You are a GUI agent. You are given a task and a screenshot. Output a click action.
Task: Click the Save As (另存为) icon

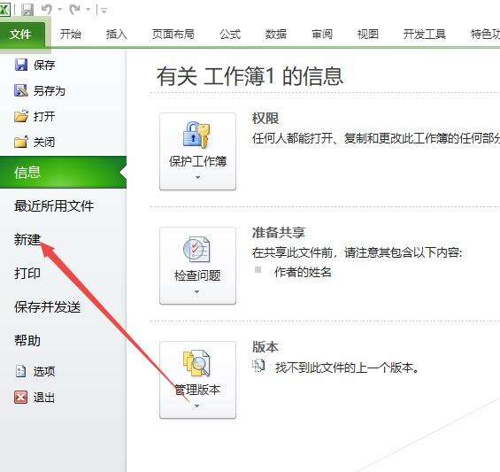21,90
